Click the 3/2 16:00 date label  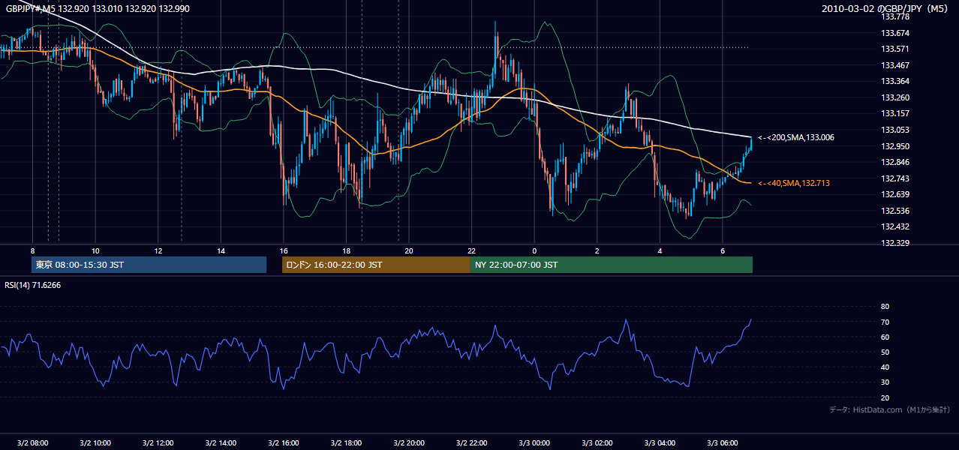(x=283, y=443)
